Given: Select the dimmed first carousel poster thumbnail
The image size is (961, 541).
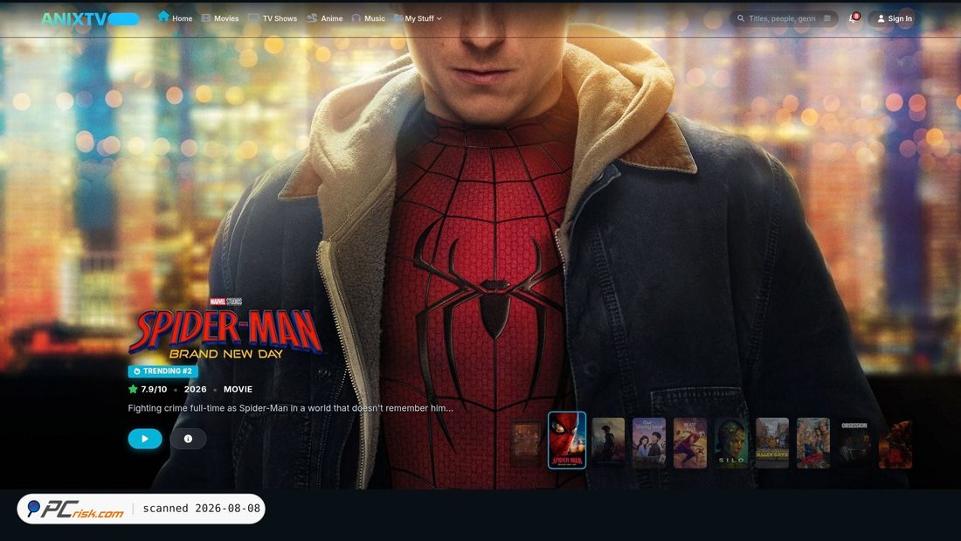Looking at the screenshot, I should pos(526,443).
